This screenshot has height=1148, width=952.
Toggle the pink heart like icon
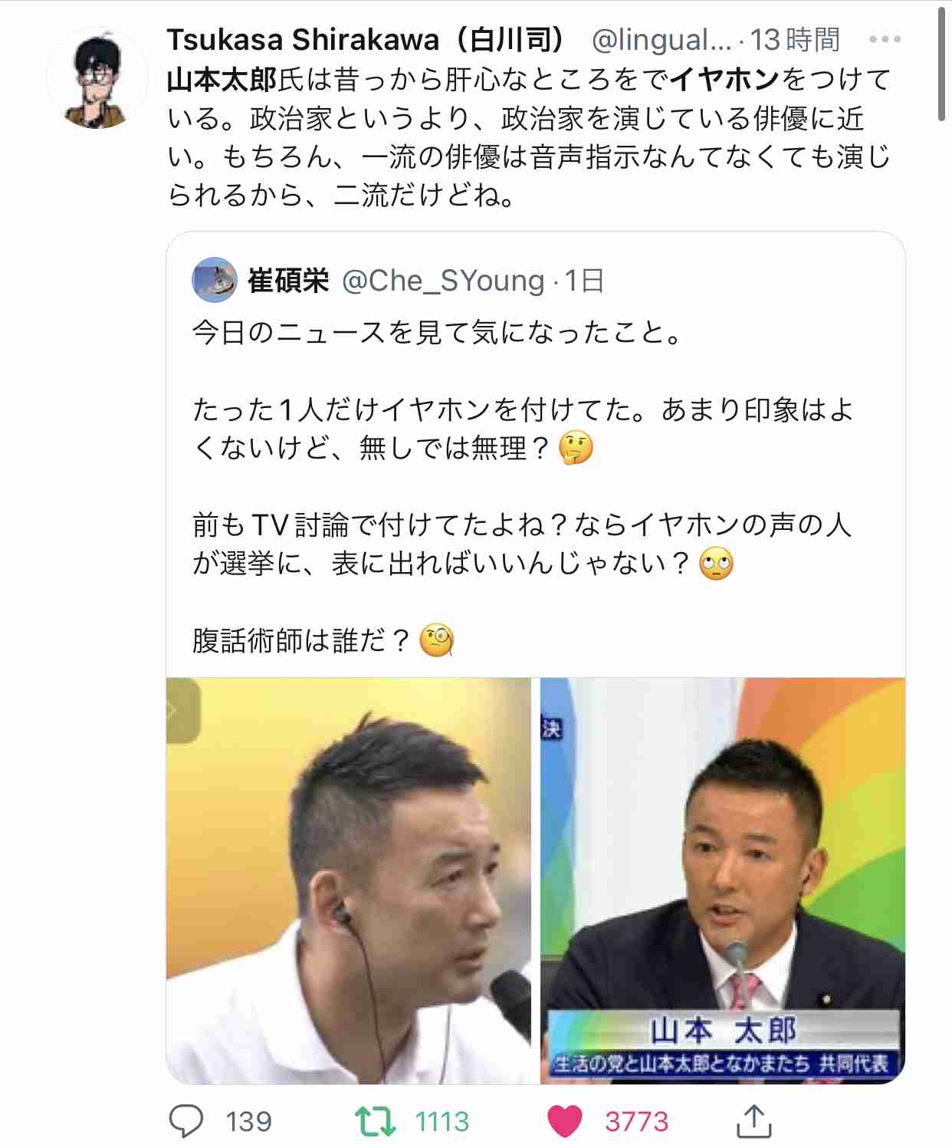(566, 1121)
